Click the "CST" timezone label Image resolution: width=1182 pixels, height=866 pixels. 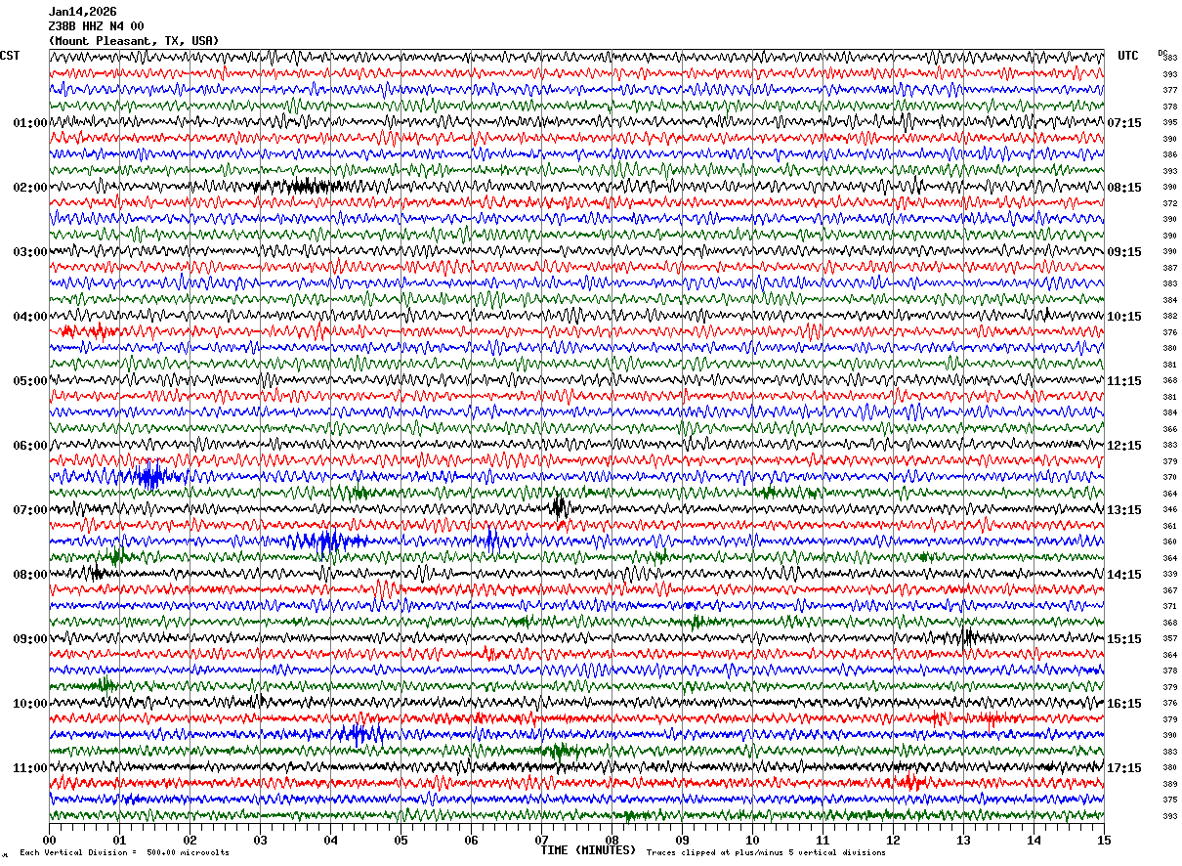(10, 56)
